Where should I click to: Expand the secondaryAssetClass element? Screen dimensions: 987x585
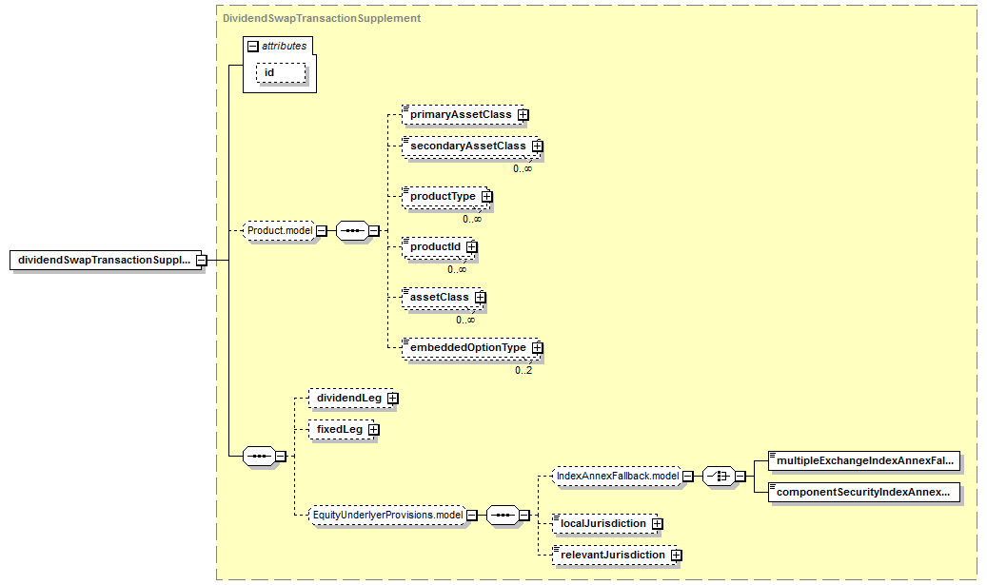tap(537, 146)
